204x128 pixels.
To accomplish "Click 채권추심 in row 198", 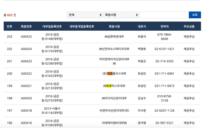I will coord(189,98).
